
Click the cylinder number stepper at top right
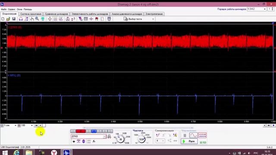[273, 9]
